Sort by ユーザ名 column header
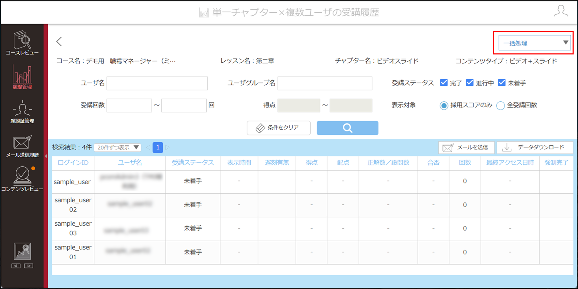Screen dimensions: 578x289 [x=130, y=163]
